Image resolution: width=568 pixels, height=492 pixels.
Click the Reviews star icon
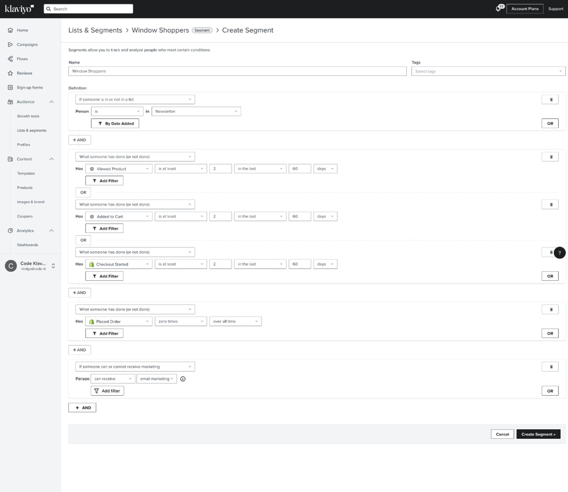[x=10, y=73]
